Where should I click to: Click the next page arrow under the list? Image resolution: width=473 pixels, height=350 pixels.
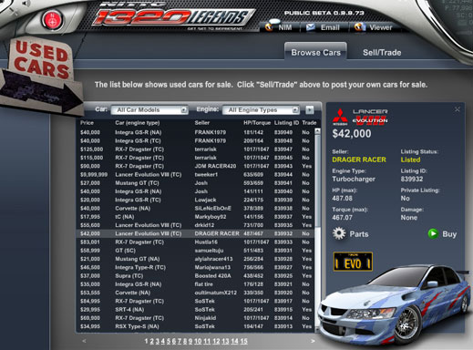coord(313,341)
